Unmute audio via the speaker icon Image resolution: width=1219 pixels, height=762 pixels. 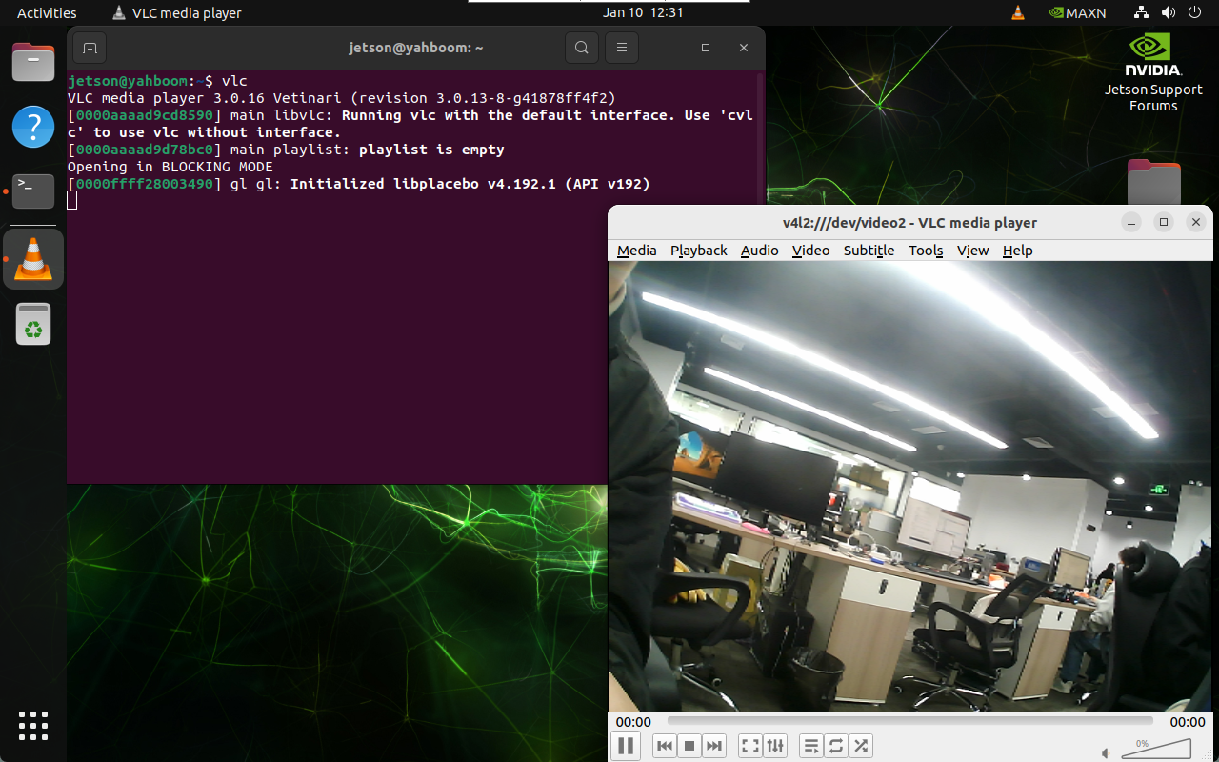point(1107,752)
